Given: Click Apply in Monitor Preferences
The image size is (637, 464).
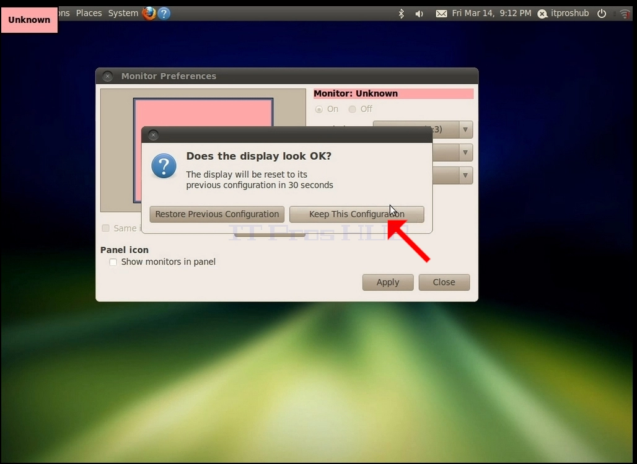Looking at the screenshot, I should (x=387, y=282).
